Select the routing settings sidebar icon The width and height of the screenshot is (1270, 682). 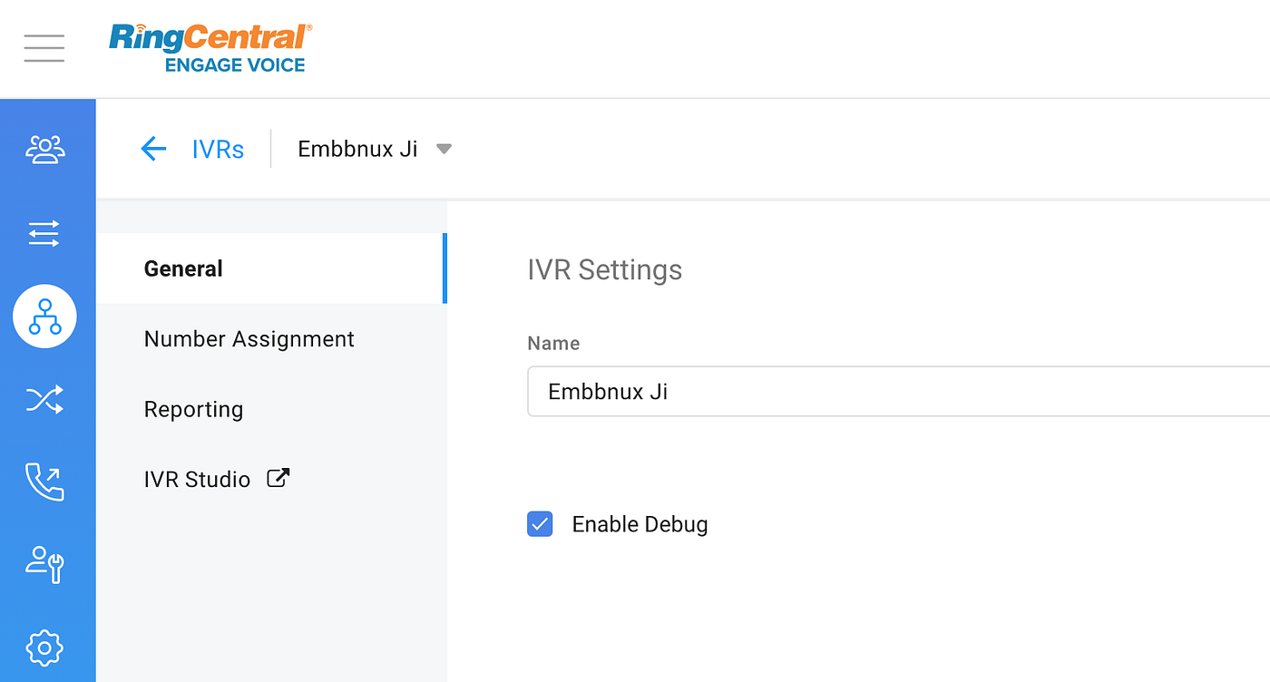pyautogui.click(x=45, y=233)
